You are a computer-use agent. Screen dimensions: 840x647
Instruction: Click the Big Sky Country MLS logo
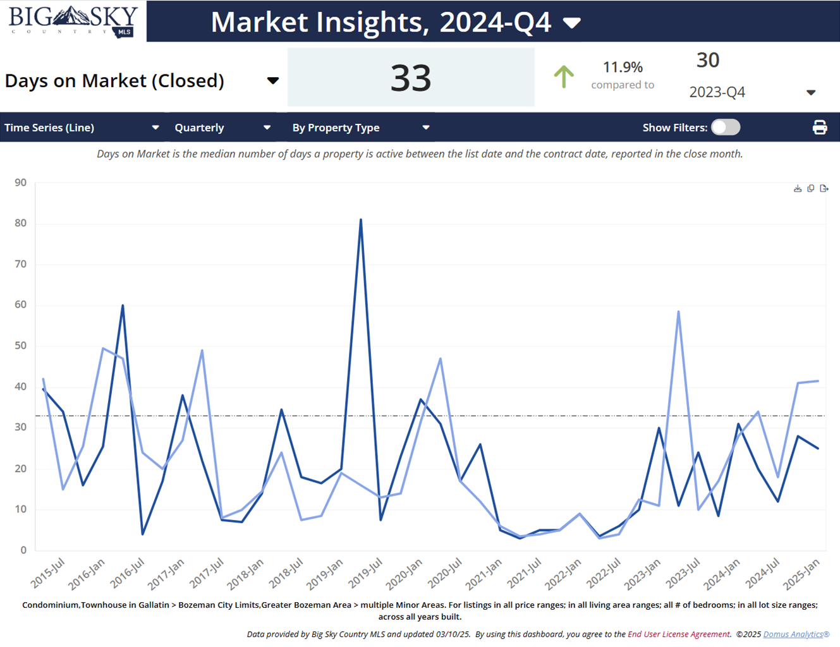(73, 21)
